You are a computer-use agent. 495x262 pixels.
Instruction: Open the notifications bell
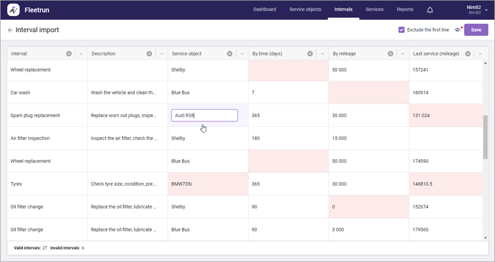(430, 10)
